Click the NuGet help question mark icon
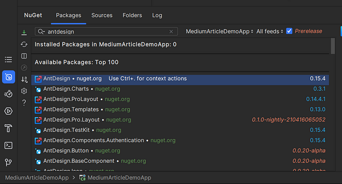The image size is (342, 184). click(x=24, y=102)
